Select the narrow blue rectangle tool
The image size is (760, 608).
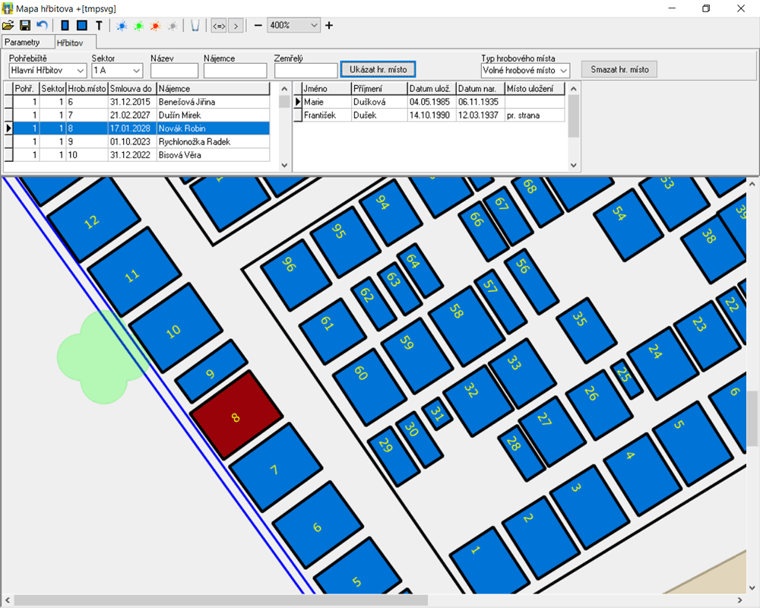point(65,25)
